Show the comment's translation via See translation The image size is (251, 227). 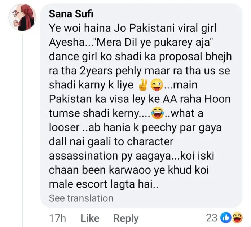(x=81, y=198)
